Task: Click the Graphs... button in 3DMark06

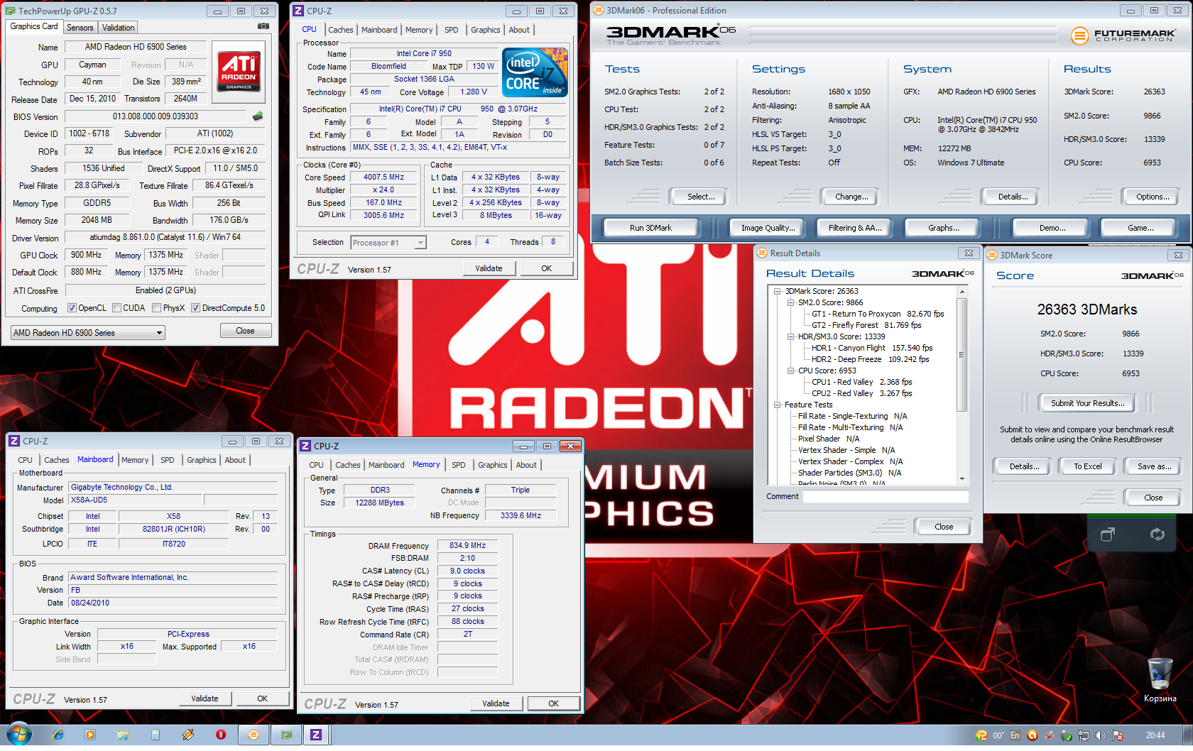Action: 943,228
